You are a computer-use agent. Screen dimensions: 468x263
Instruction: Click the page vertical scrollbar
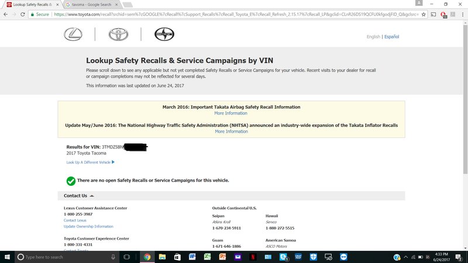click(465, 99)
